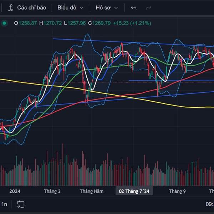This screenshot has height=214, width=214.
Task: Open the go-to-date calendar icon
Action: (x=20, y=204)
